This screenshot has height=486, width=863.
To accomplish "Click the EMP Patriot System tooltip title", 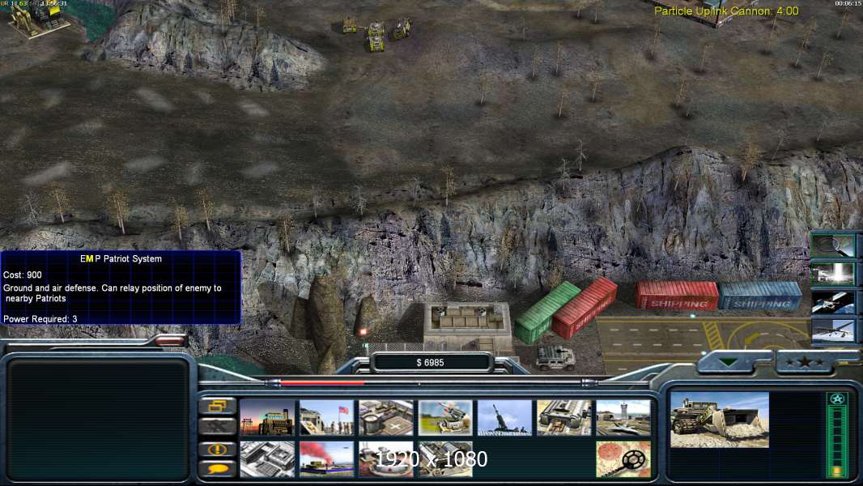I will pyautogui.click(x=121, y=258).
